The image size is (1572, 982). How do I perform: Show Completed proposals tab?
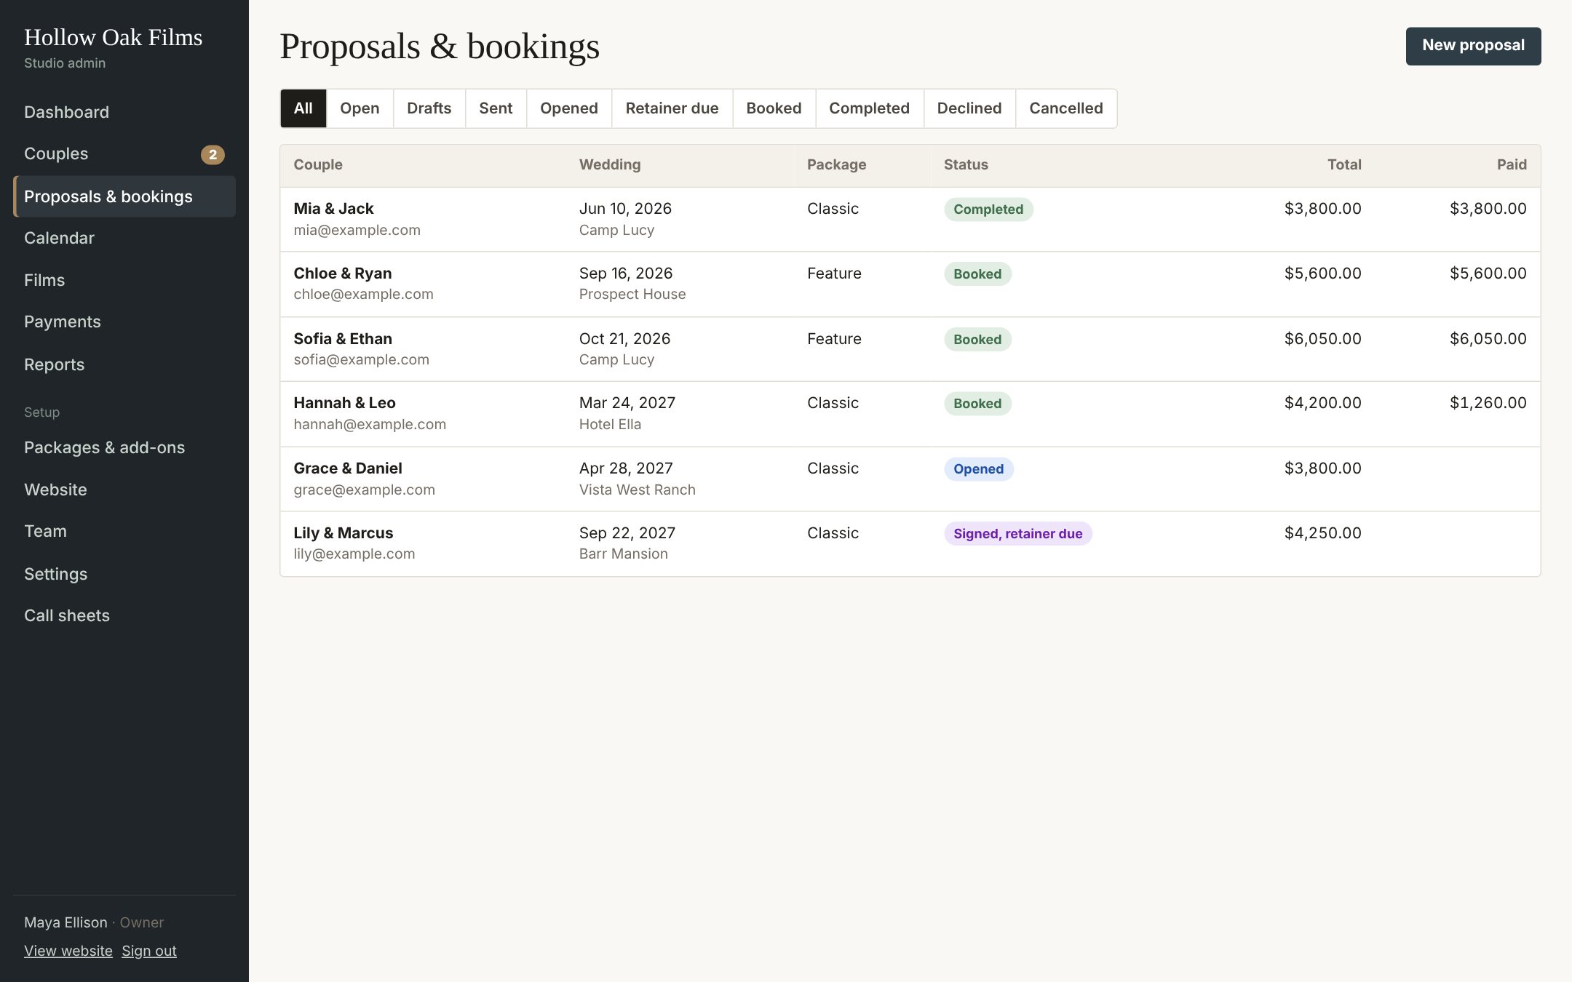point(869,108)
